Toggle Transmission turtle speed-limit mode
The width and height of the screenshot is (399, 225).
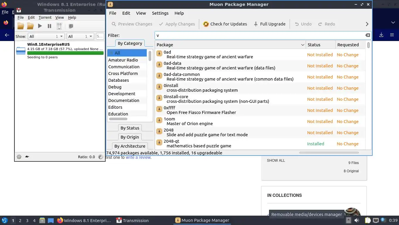click(27, 157)
